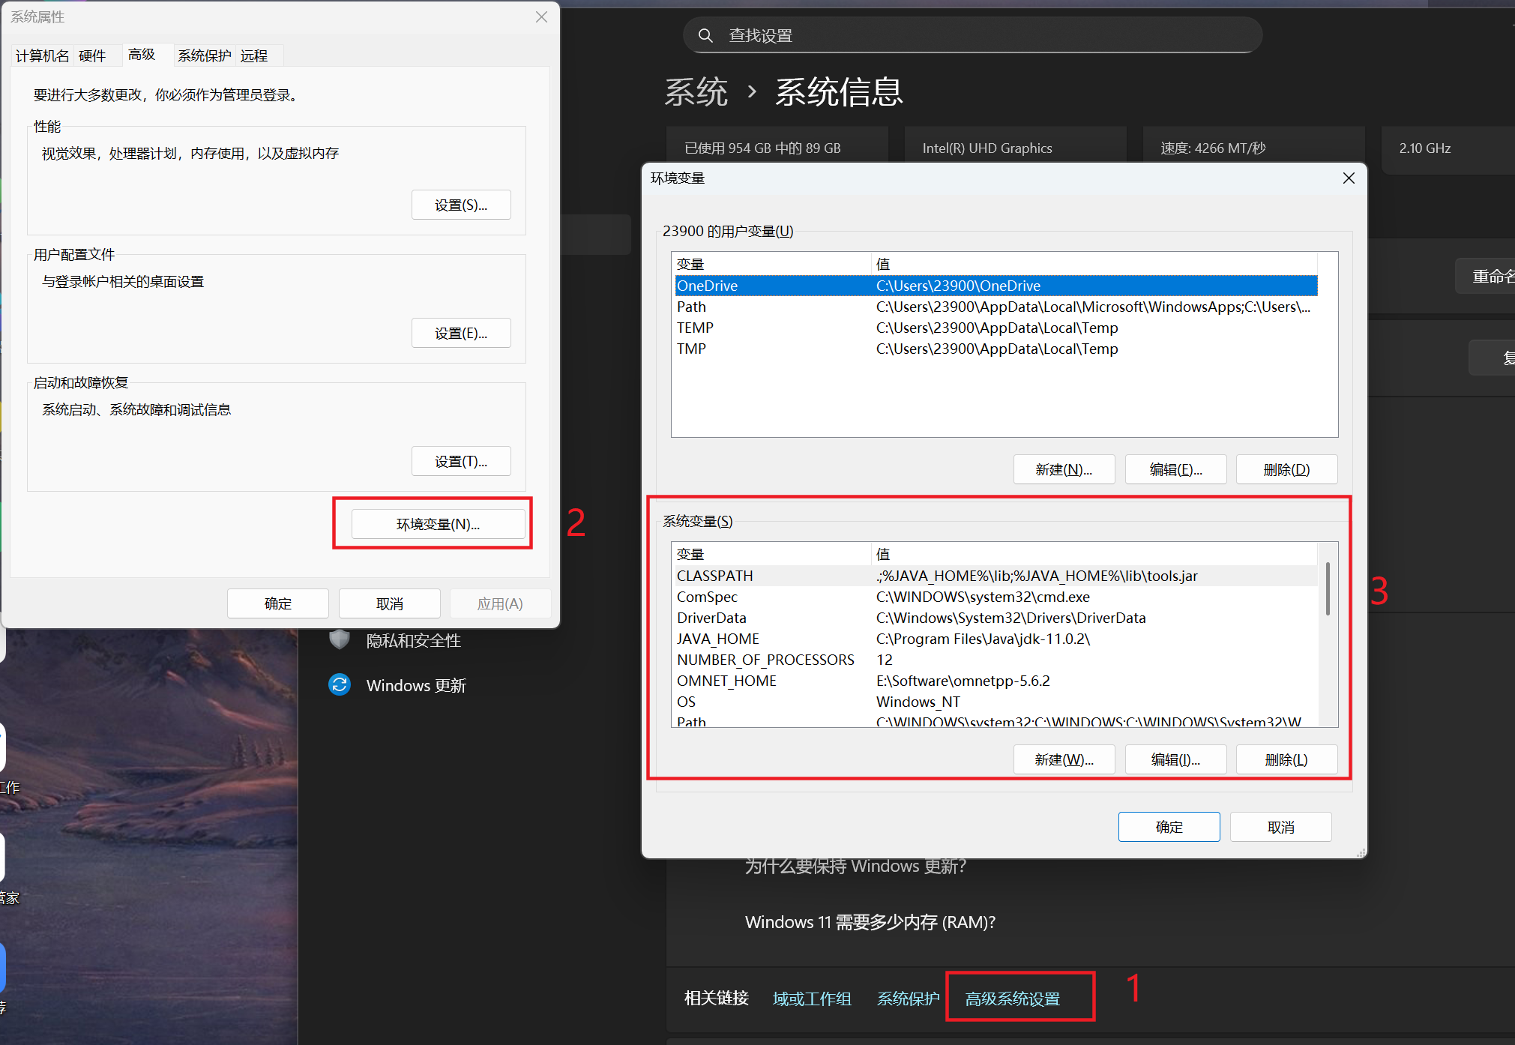Switch to the 硬件 tab
Screen dimensions: 1515x1045
tap(92, 55)
